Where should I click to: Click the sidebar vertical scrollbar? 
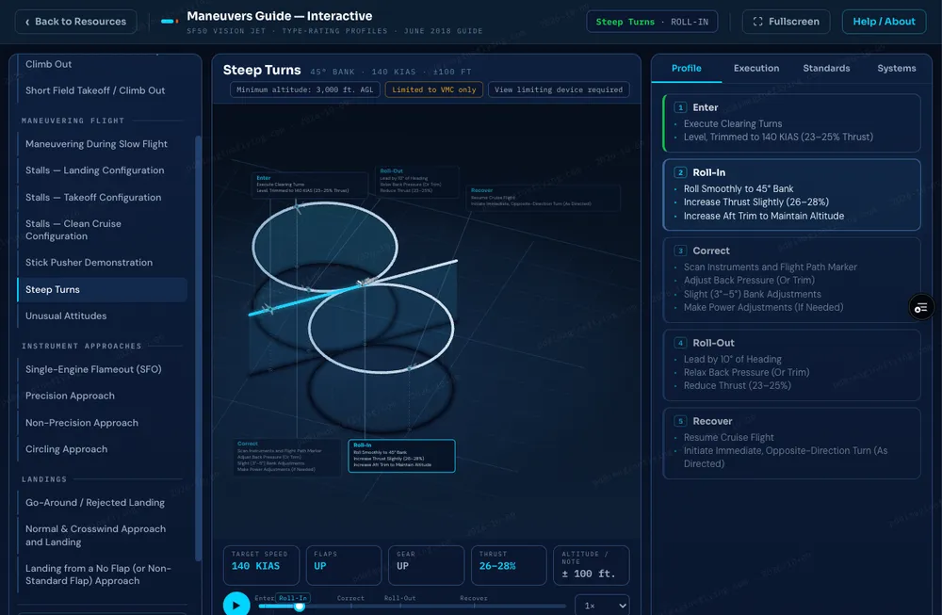click(198, 348)
